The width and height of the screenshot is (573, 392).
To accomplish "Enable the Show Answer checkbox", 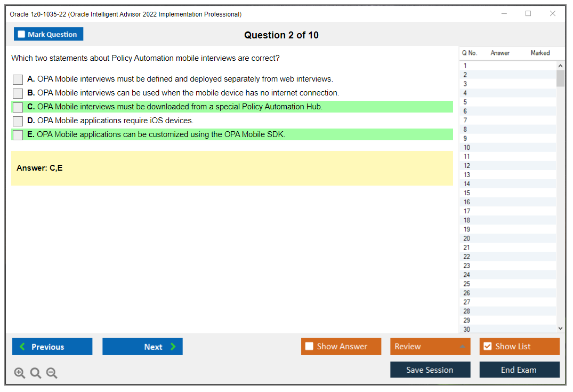I will coord(309,346).
